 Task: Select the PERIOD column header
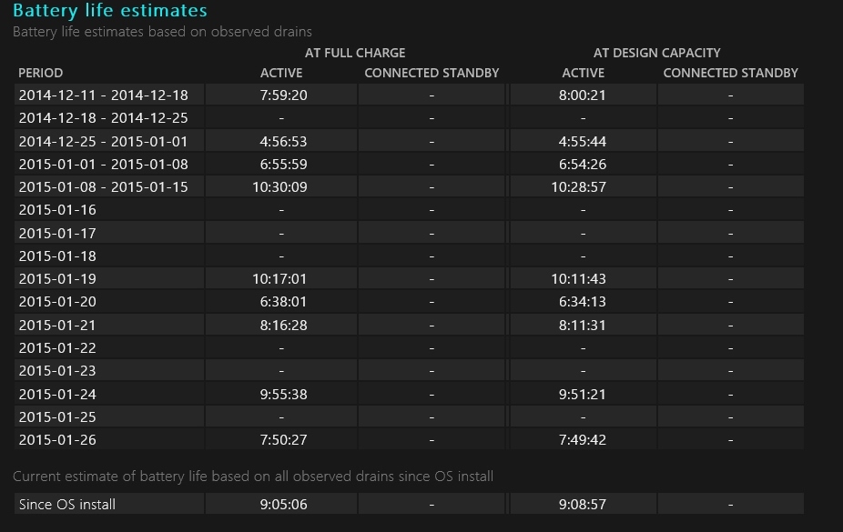point(41,73)
